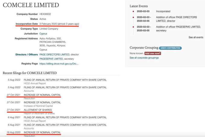
Task: Open 18 Aug 2020 Increase of Nominal Capital filing
Action: (42, 132)
